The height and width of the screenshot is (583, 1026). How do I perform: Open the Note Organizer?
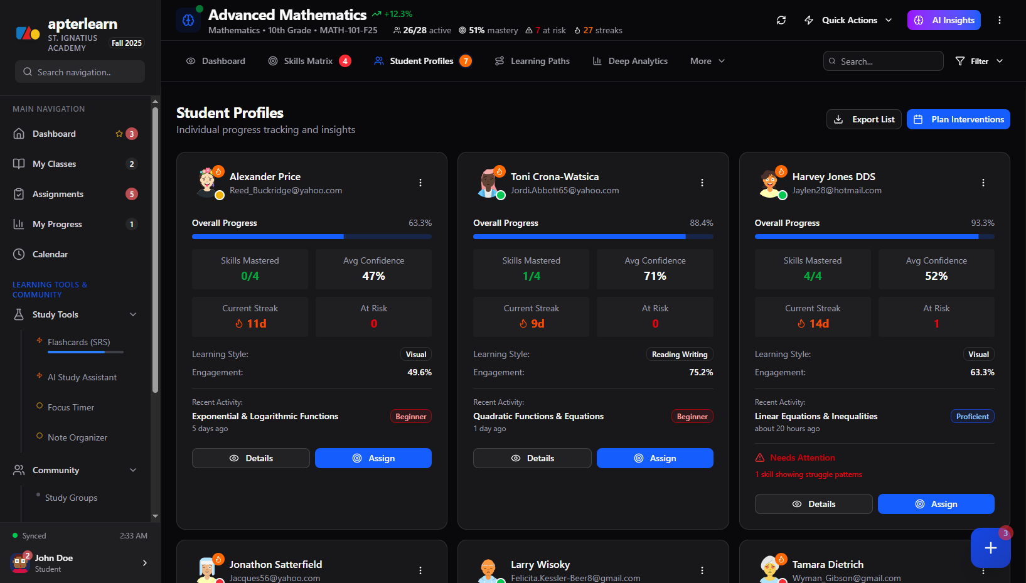click(x=77, y=437)
